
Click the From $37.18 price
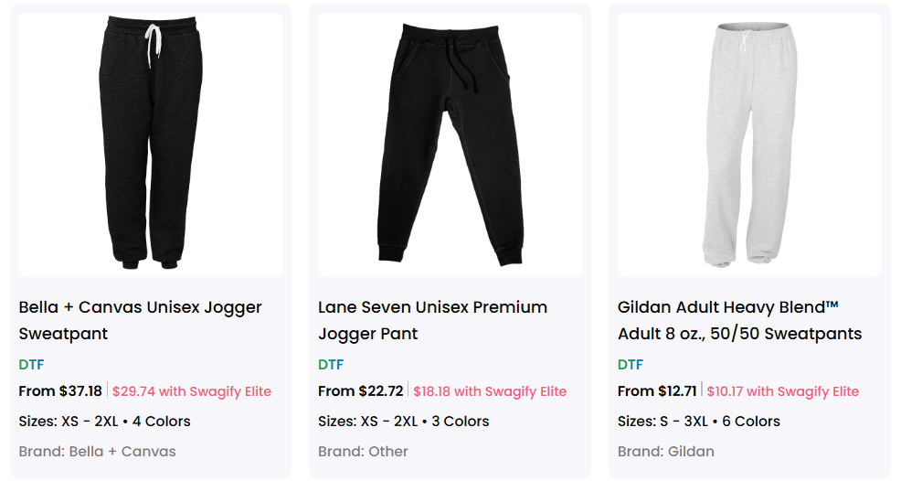click(x=60, y=391)
